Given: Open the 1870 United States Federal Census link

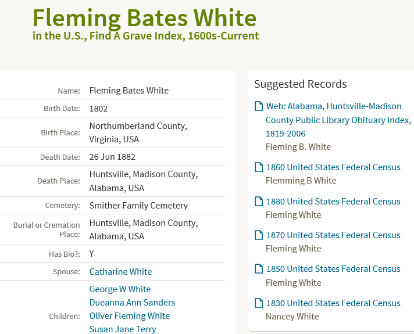Looking at the screenshot, I should coord(333,235).
